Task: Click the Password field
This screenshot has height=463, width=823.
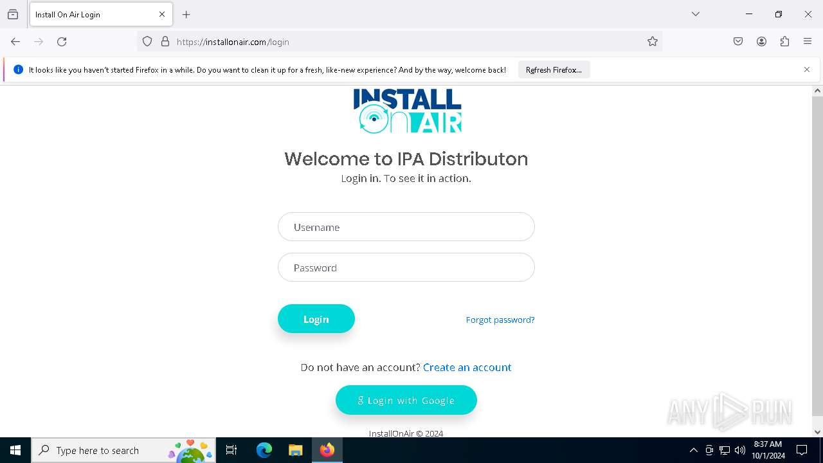Action: point(406,268)
